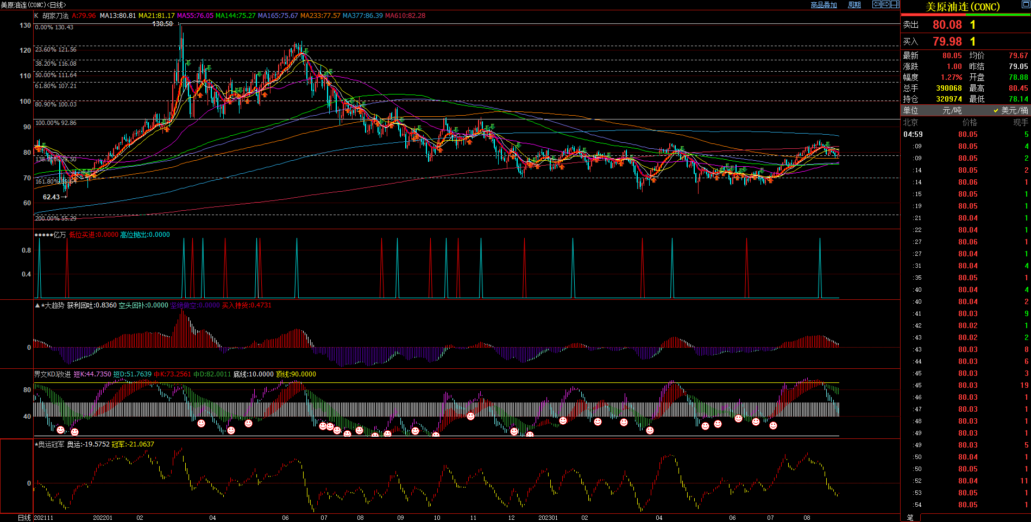Click the triangle icon before 大趋势
This screenshot has width=1031, height=522.
pos(37,305)
